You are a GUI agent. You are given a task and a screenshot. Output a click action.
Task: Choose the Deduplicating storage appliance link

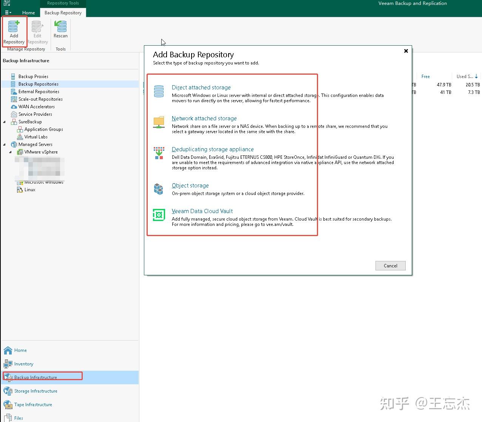[x=213, y=149]
